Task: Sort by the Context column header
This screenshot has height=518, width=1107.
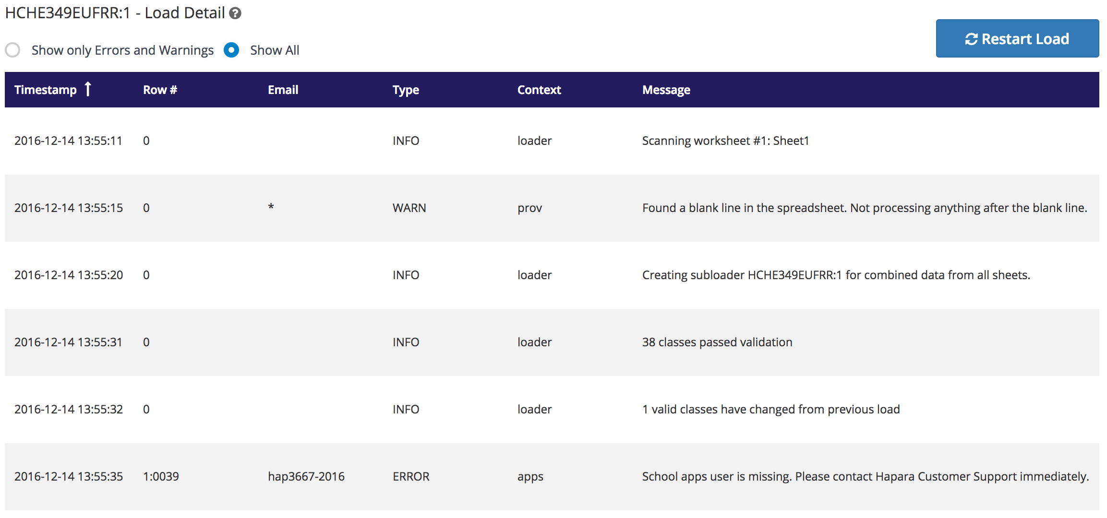Action: tap(539, 90)
